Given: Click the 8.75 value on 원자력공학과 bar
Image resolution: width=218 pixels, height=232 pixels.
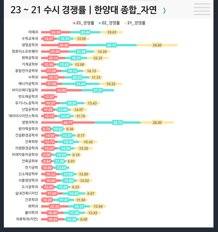Looking at the screenshot, I should pyautogui.click(x=46, y=129).
